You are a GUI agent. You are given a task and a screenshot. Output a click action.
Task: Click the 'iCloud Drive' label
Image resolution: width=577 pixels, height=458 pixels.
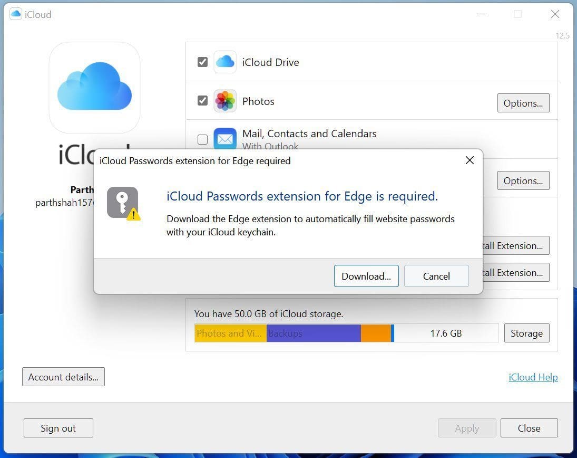pos(270,62)
